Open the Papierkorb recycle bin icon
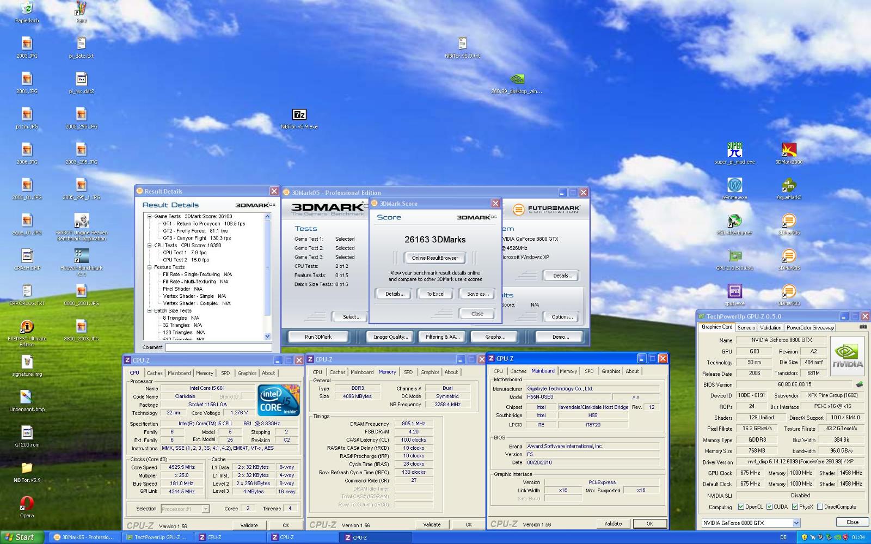This screenshot has height=544, width=871. click(x=27, y=12)
